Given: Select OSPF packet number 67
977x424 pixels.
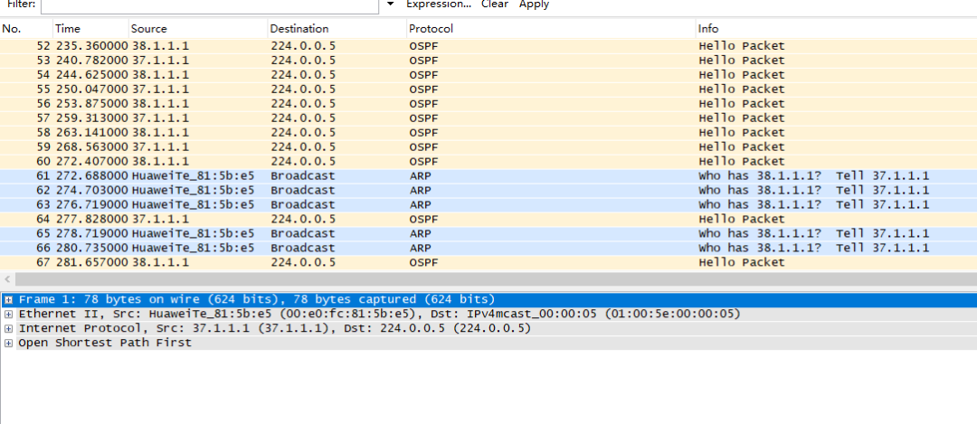Looking at the screenshot, I should (488, 262).
